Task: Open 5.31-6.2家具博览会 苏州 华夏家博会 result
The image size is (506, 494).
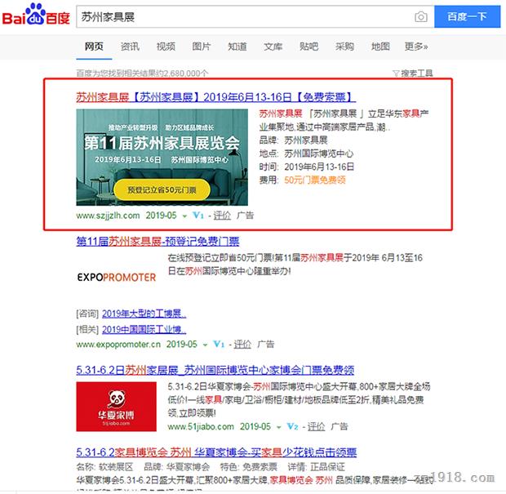Action: point(216,452)
